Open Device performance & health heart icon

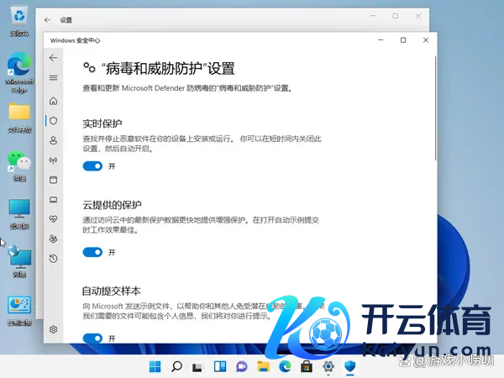coord(54,219)
